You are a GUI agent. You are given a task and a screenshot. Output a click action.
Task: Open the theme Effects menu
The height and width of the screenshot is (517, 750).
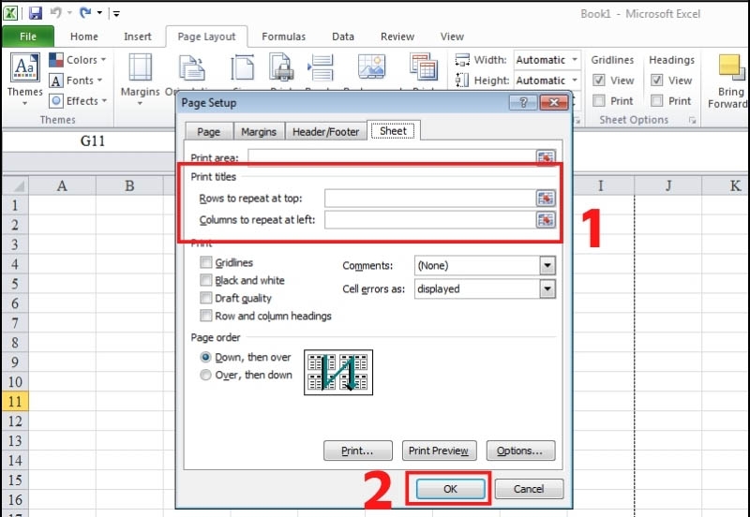(x=78, y=101)
